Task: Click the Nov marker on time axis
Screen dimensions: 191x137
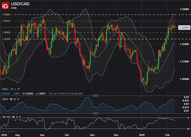Action: pyautogui.click(x=92, y=135)
